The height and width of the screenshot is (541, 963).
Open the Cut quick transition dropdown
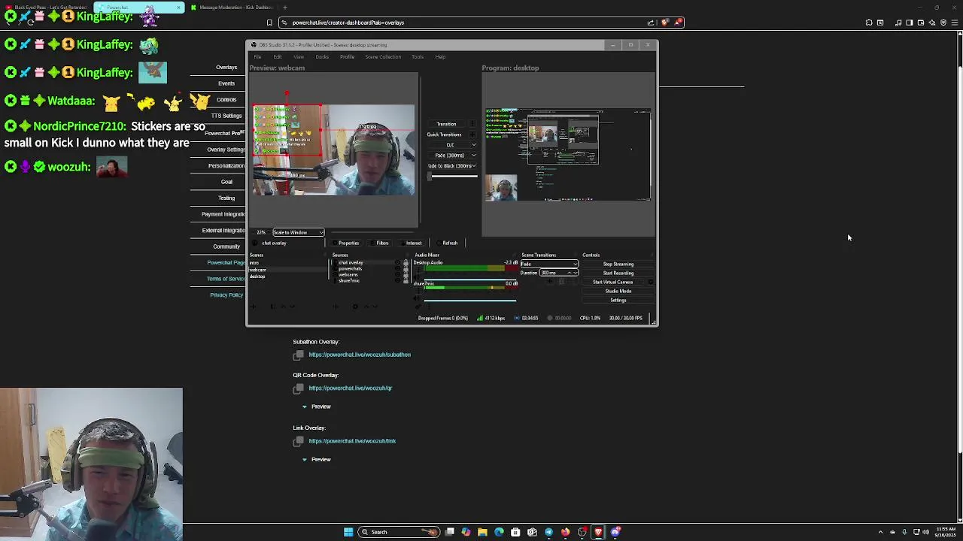(473, 145)
